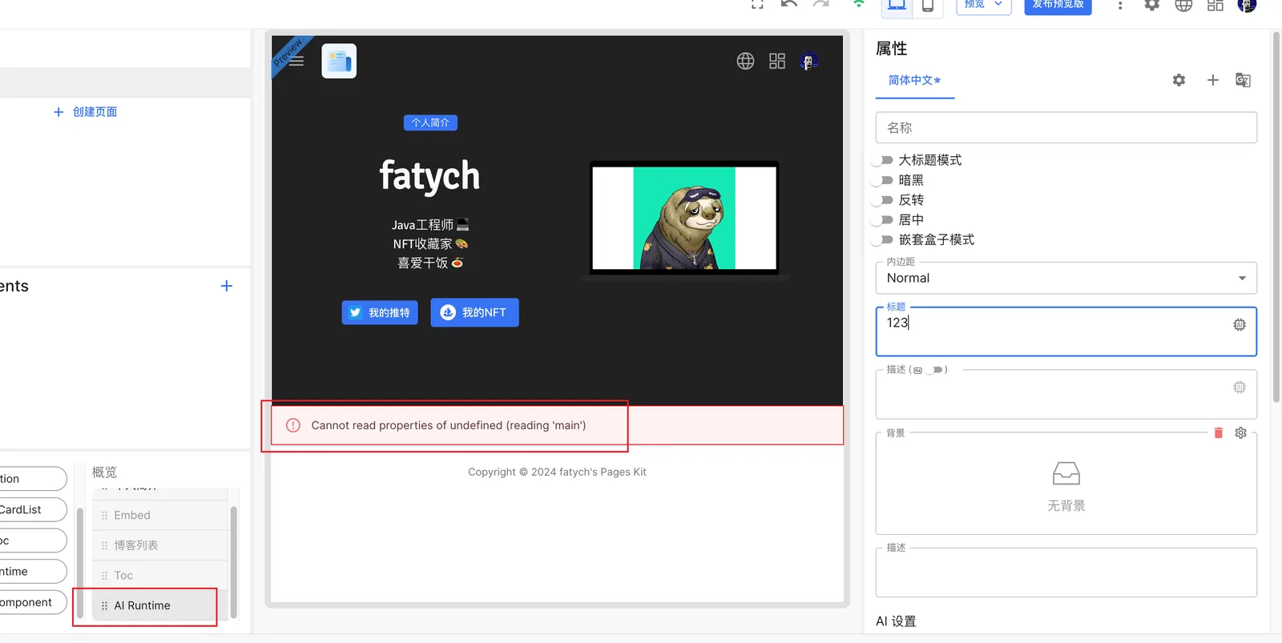Delete background with red trash icon
This screenshot has width=1282, height=643.
point(1219,432)
